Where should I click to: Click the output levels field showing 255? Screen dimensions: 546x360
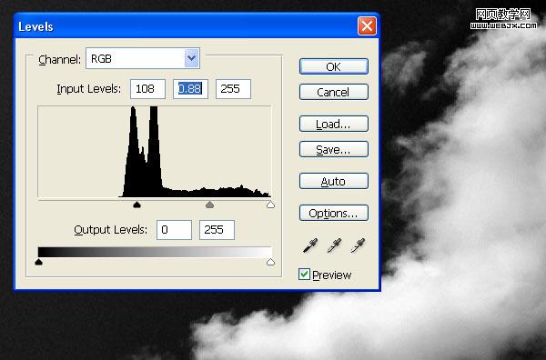[217, 230]
